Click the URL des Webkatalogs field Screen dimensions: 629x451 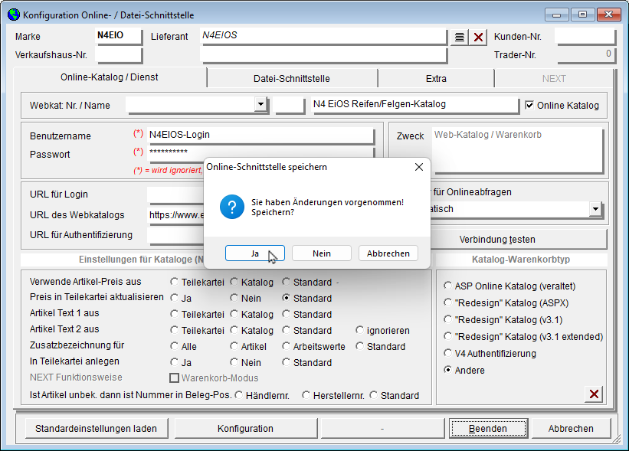pyautogui.click(x=176, y=215)
